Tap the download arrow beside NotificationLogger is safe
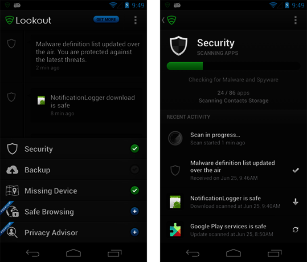 [x=296, y=201]
